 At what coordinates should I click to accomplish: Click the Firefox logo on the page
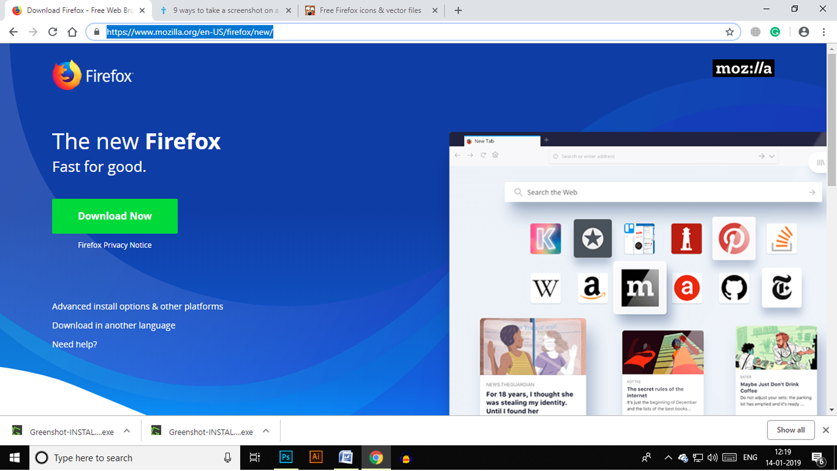[x=92, y=75]
